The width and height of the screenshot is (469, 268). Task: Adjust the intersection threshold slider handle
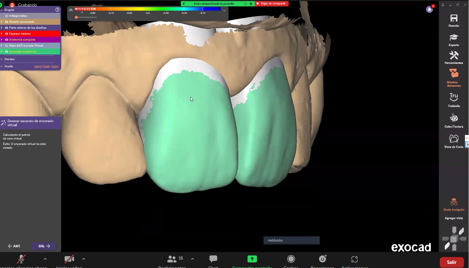coord(76,17)
